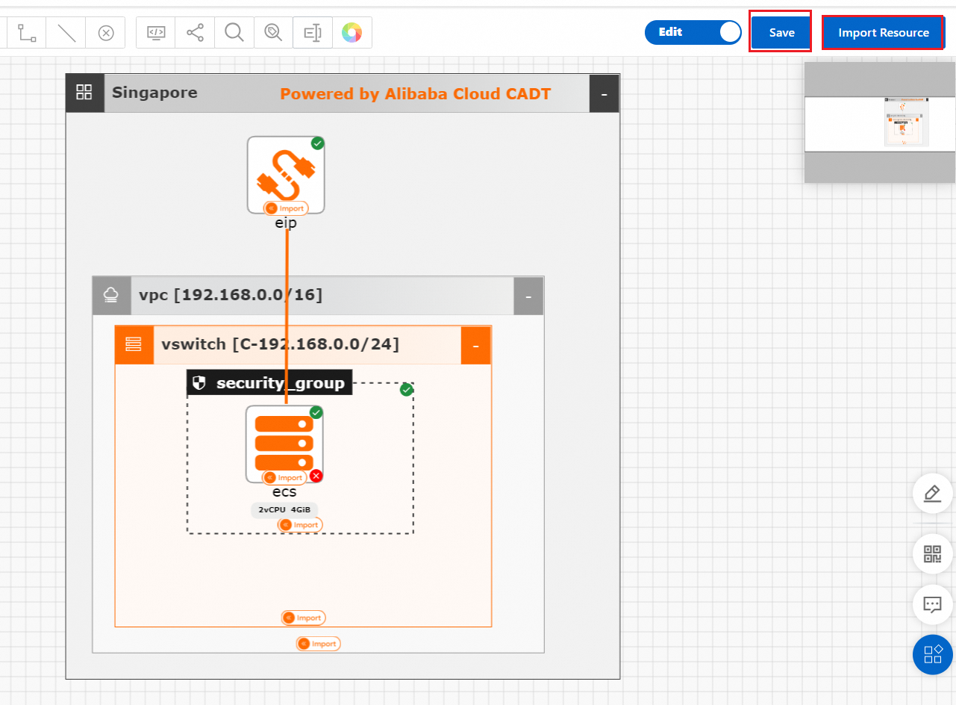Toggle the Edit mode switch

click(x=693, y=32)
